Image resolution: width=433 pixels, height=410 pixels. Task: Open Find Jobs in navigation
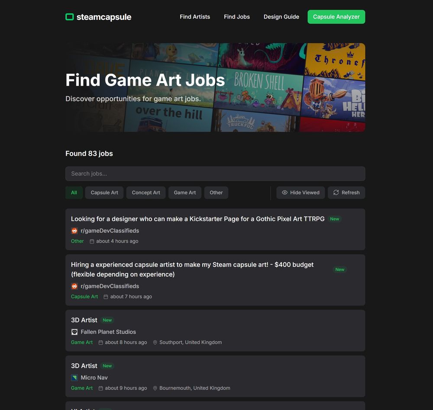click(x=237, y=17)
